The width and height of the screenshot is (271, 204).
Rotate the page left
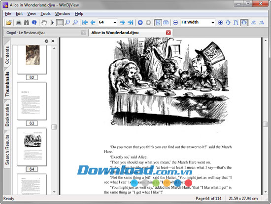pos(254,22)
